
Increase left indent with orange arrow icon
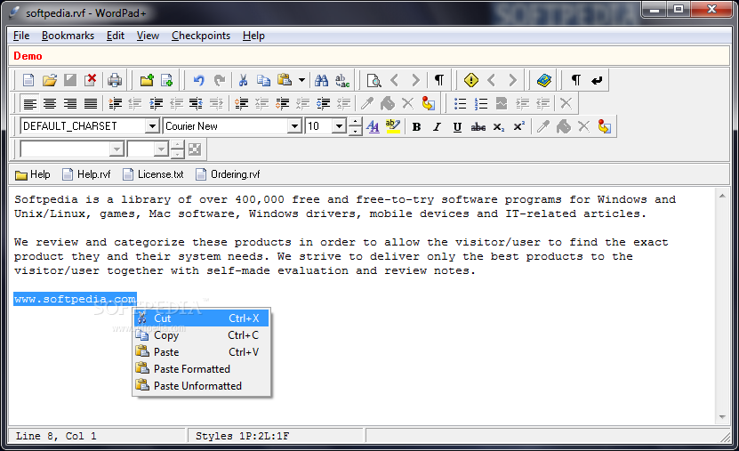click(x=115, y=103)
